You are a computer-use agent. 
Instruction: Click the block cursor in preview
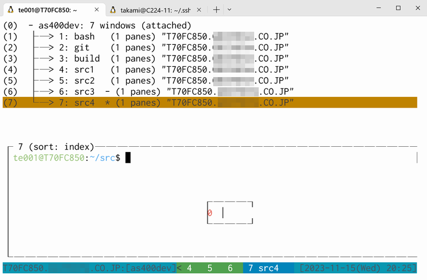coord(128,158)
